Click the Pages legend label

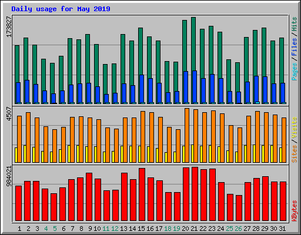(295, 72)
